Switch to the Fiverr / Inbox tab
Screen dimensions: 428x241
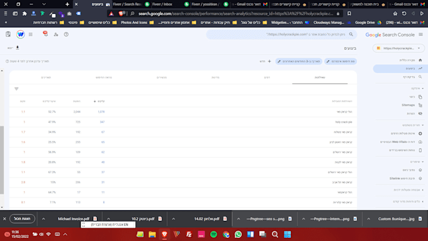[162, 4]
